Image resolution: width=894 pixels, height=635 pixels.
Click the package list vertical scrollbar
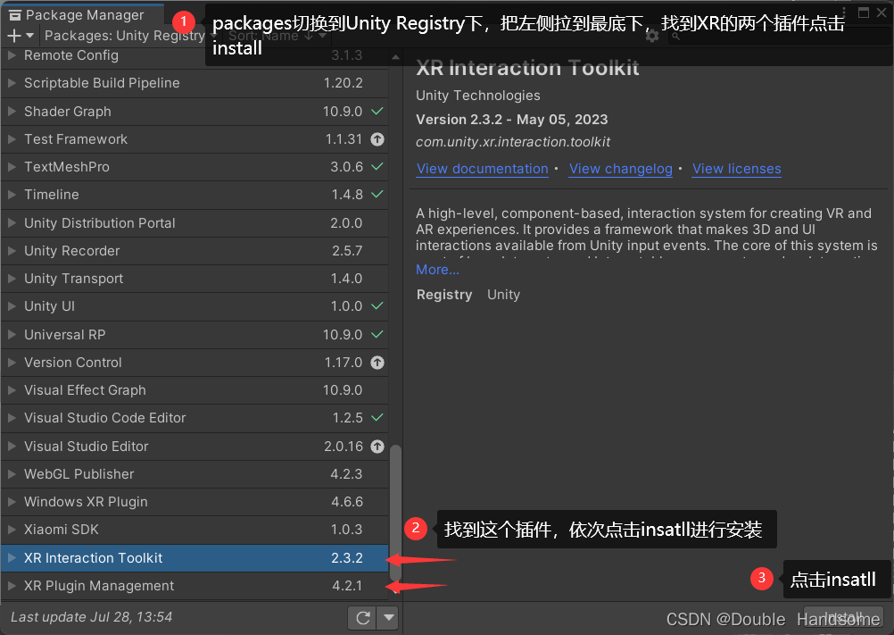click(395, 512)
